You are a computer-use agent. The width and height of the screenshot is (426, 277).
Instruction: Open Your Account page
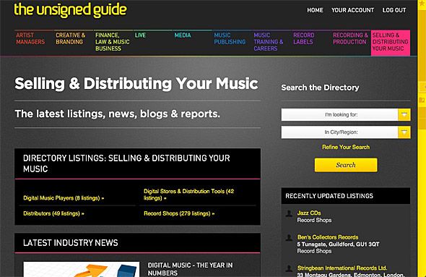352,10
